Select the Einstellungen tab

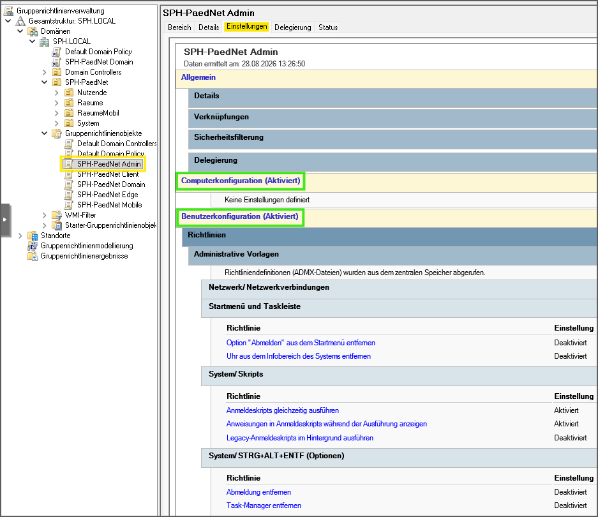pyautogui.click(x=247, y=27)
